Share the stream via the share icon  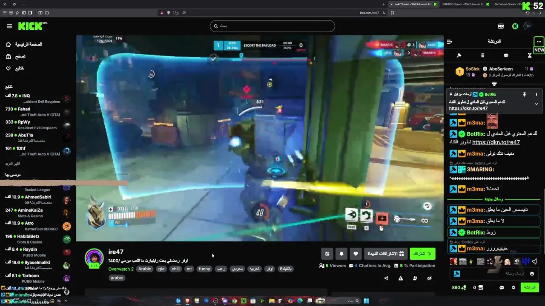click(386, 278)
